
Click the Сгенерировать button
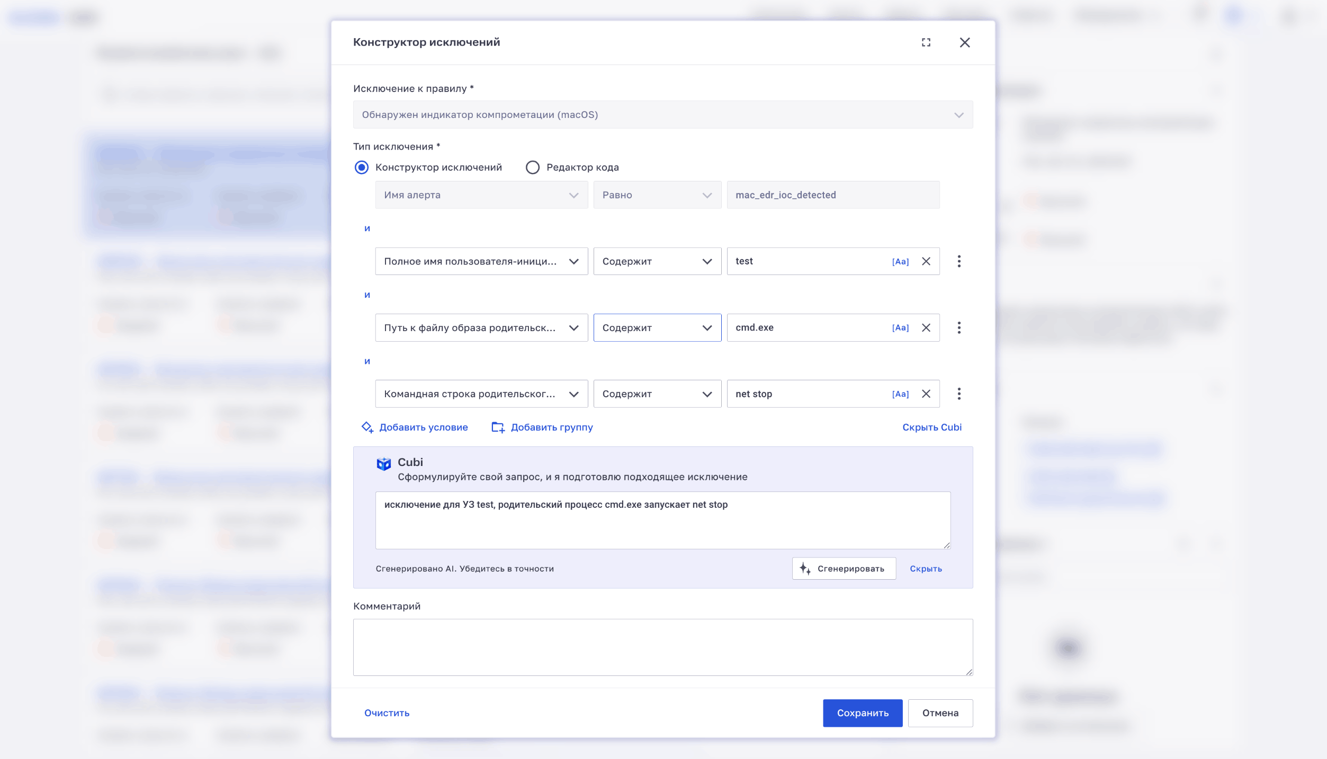point(844,569)
